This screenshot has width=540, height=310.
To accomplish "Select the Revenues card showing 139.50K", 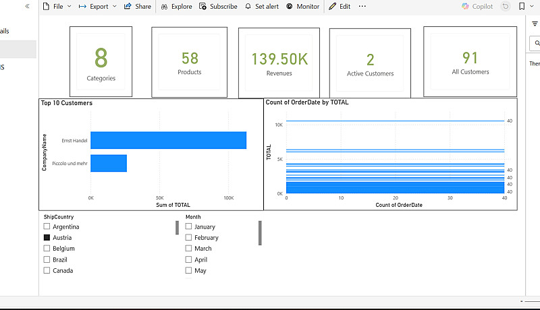I will click(279, 63).
